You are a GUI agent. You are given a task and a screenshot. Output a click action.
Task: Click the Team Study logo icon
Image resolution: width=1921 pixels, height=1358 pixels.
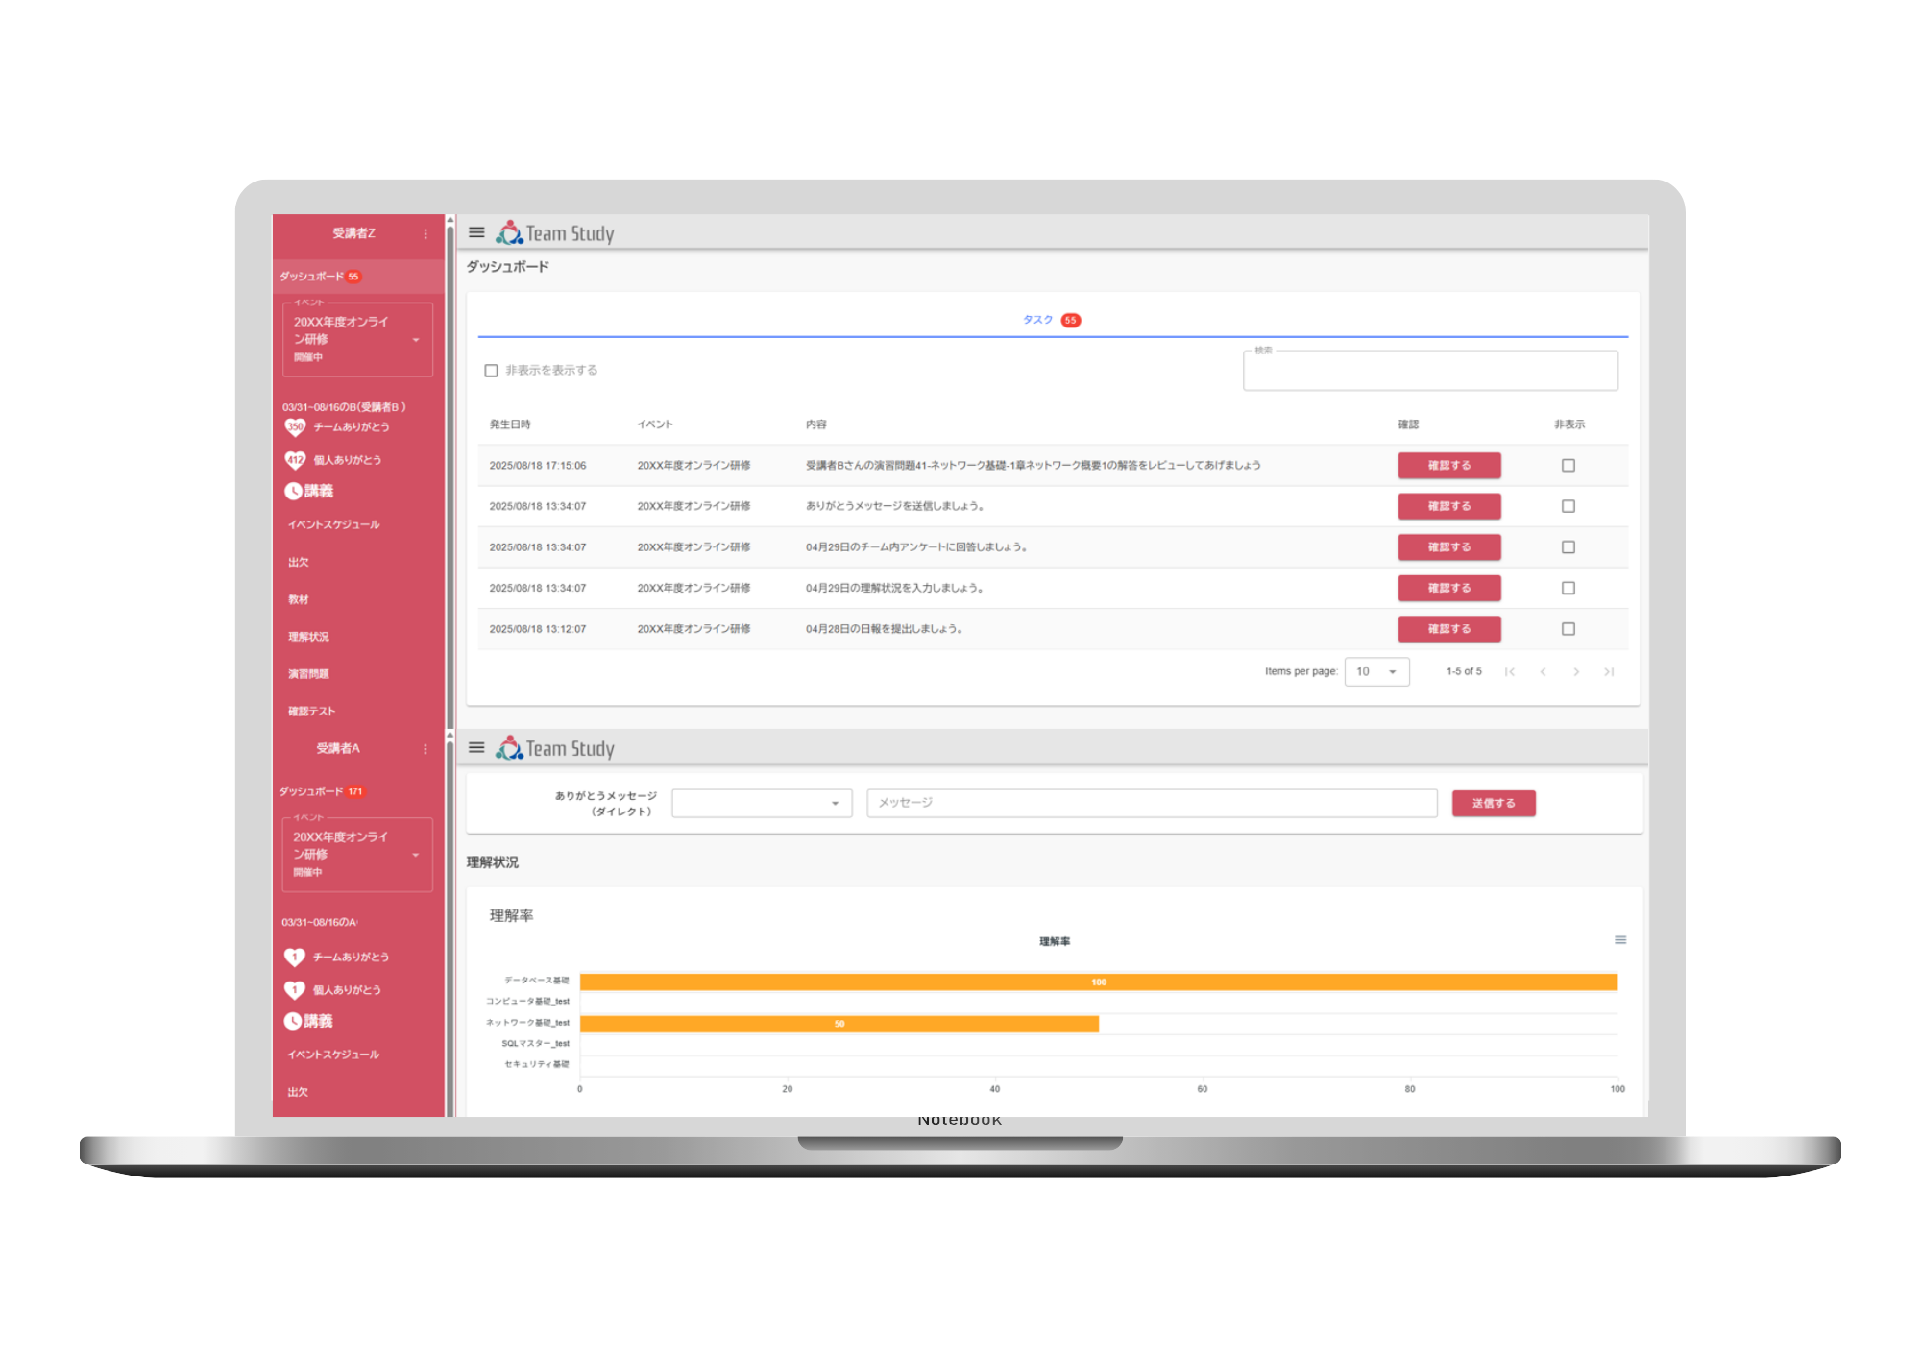tap(510, 231)
